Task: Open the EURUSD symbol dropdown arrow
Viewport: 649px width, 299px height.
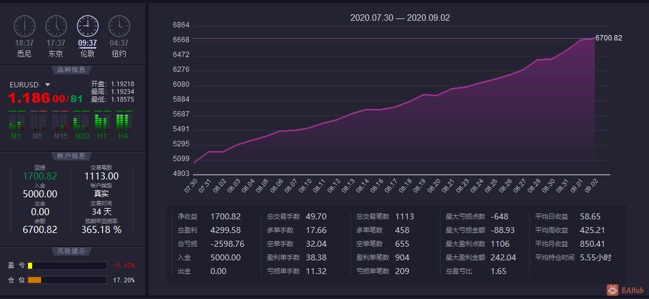Action: click(48, 84)
